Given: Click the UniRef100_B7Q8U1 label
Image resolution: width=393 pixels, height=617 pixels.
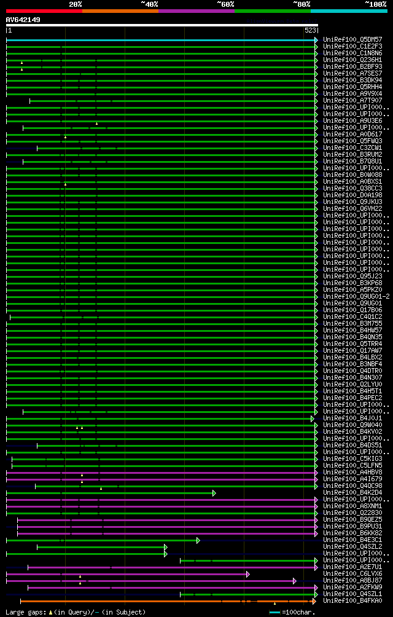Looking at the screenshot, I should coord(352,161).
